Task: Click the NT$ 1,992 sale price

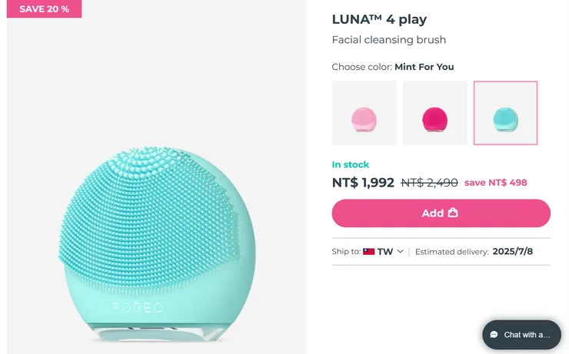Action: [363, 183]
